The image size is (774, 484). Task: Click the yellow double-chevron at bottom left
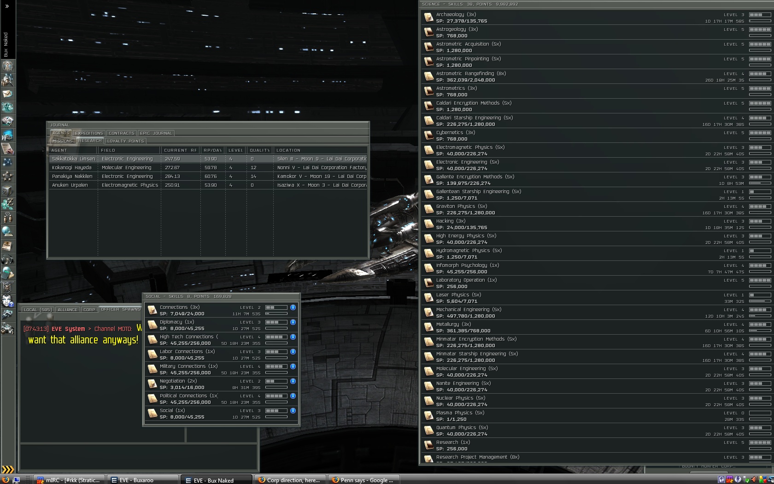point(8,470)
